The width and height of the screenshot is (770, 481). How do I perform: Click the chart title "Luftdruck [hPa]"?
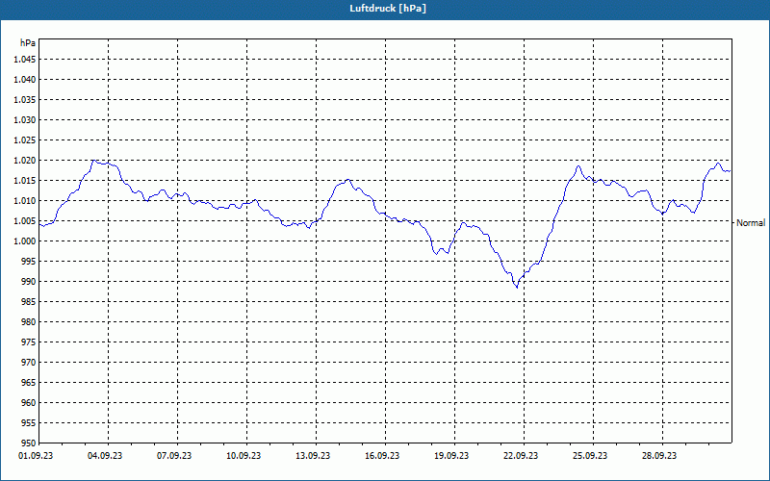tap(388, 9)
